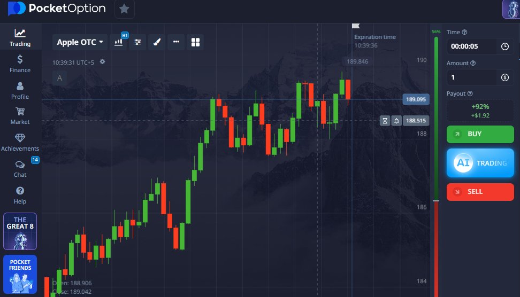Click the expiration time flag marker

click(356, 26)
